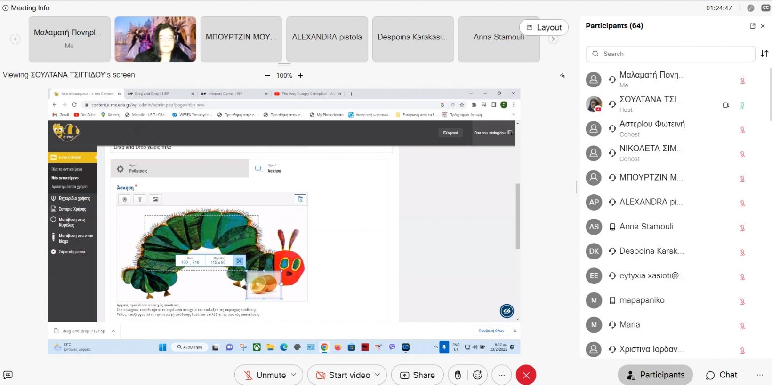Open Meeting Info at top left

point(26,8)
